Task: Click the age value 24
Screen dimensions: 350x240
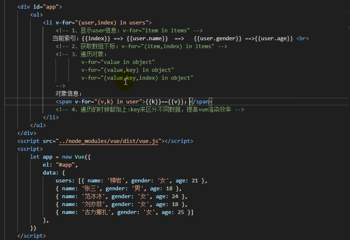Action: (175, 196)
